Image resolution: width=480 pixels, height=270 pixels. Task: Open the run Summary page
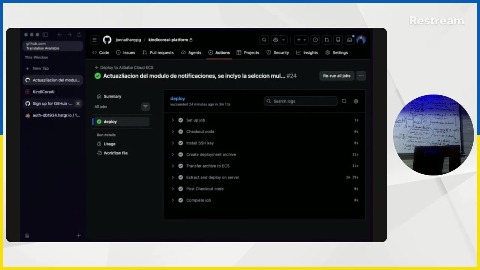pos(109,96)
